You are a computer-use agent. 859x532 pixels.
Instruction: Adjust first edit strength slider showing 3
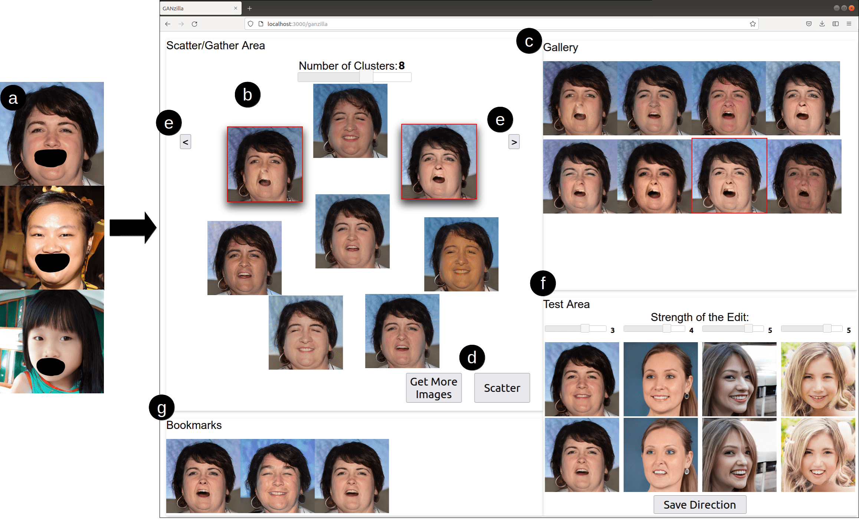point(585,328)
